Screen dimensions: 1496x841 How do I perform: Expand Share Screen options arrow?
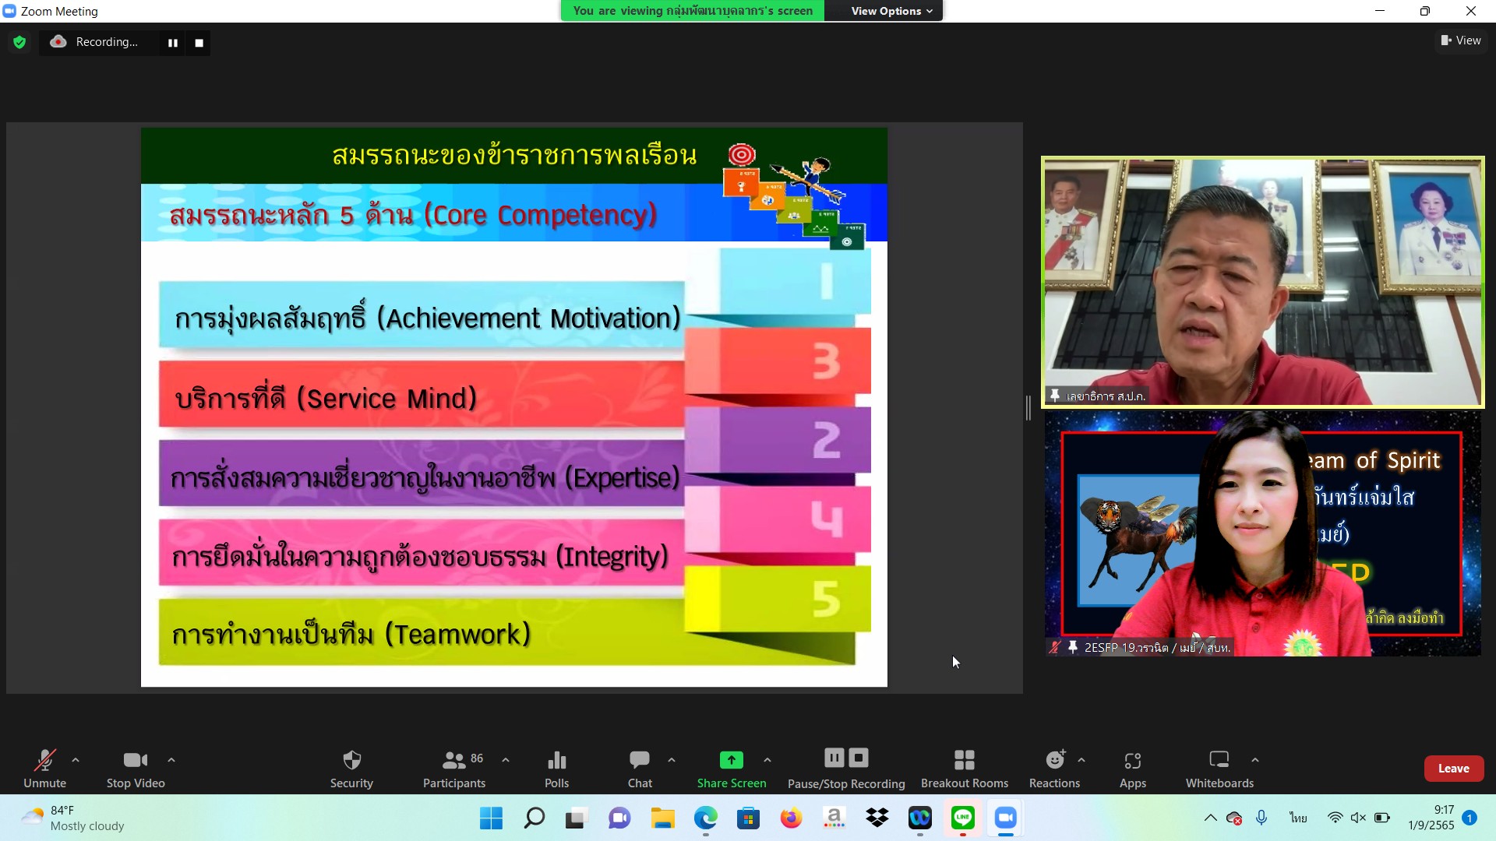(767, 759)
